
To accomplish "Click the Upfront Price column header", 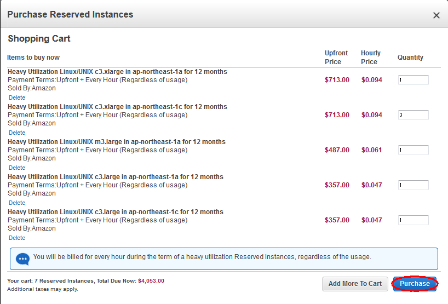I will coord(336,58).
